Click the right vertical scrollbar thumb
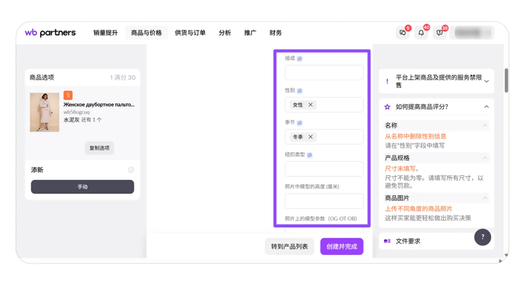Viewport: 525px width, 285px height. point(506,80)
